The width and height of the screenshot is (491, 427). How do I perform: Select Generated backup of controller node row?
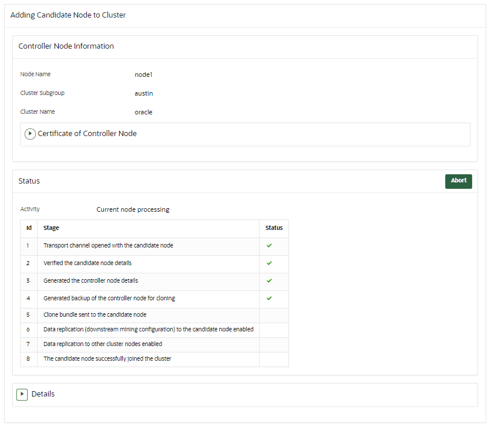[x=154, y=299]
